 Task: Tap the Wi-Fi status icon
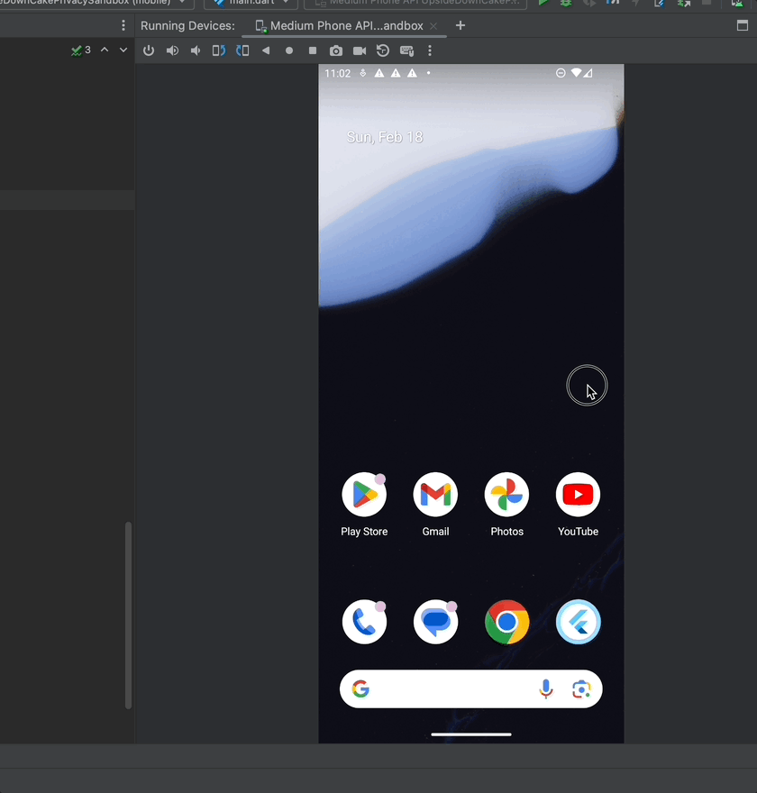pos(576,73)
